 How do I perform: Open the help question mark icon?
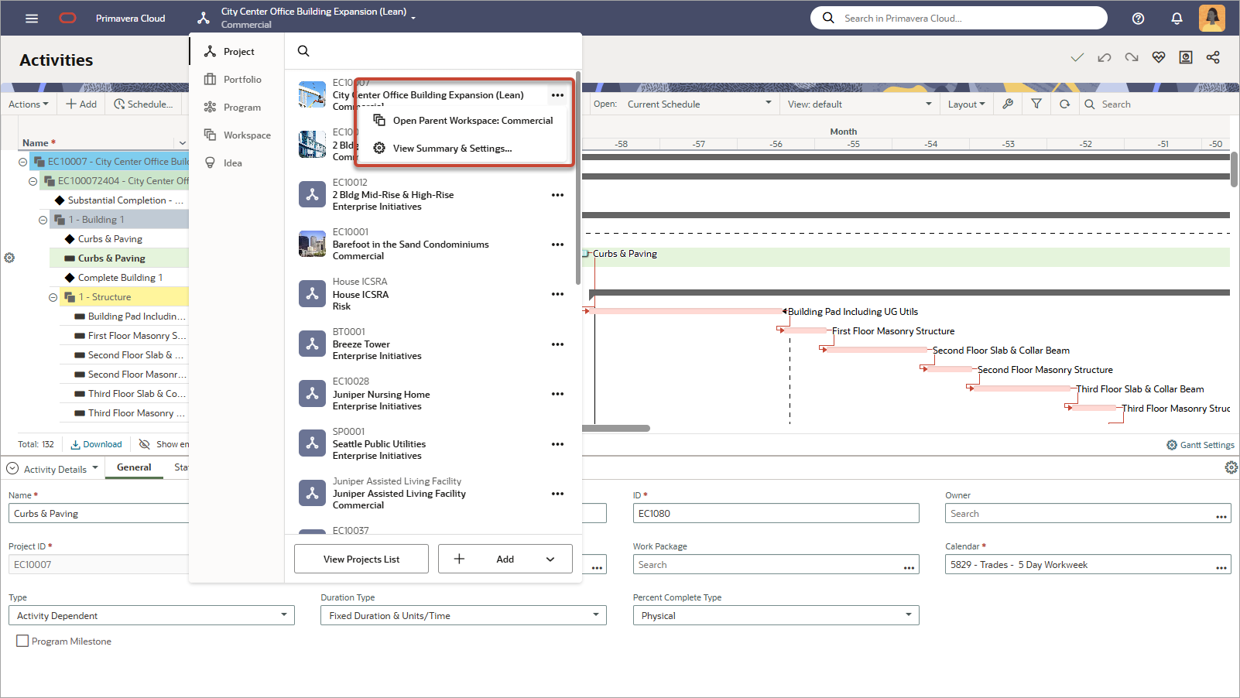[1138, 19]
